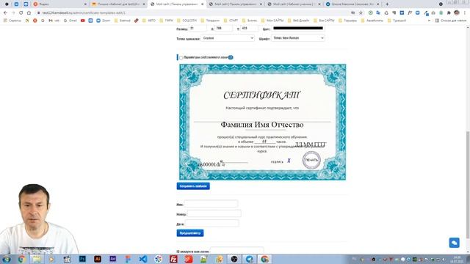Open the media player taskbar icon
This screenshot has width=470, height=264.
(51, 259)
